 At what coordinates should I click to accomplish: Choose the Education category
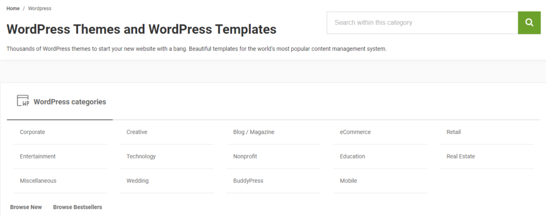tap(352, 156)
